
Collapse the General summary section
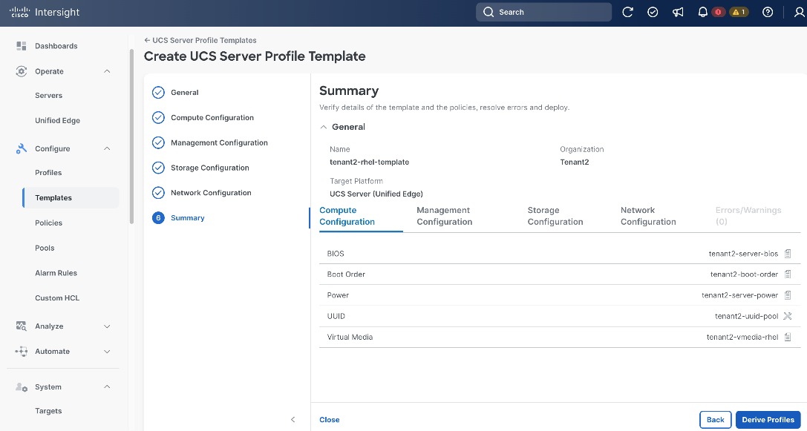click(x=324, y=127)
